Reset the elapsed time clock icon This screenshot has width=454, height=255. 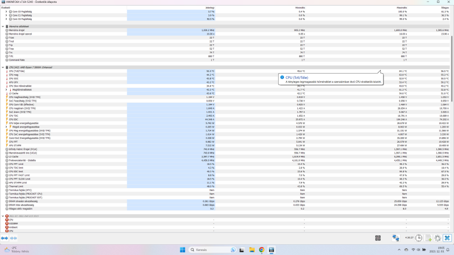click(x=419, y=238)
